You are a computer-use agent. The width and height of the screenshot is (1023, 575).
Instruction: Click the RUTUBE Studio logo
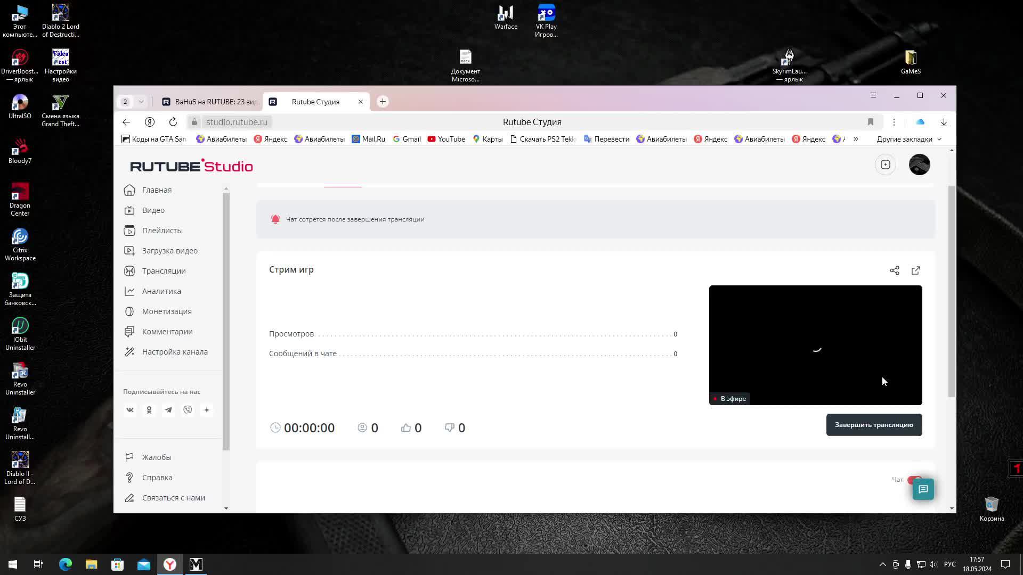[191, 166]
